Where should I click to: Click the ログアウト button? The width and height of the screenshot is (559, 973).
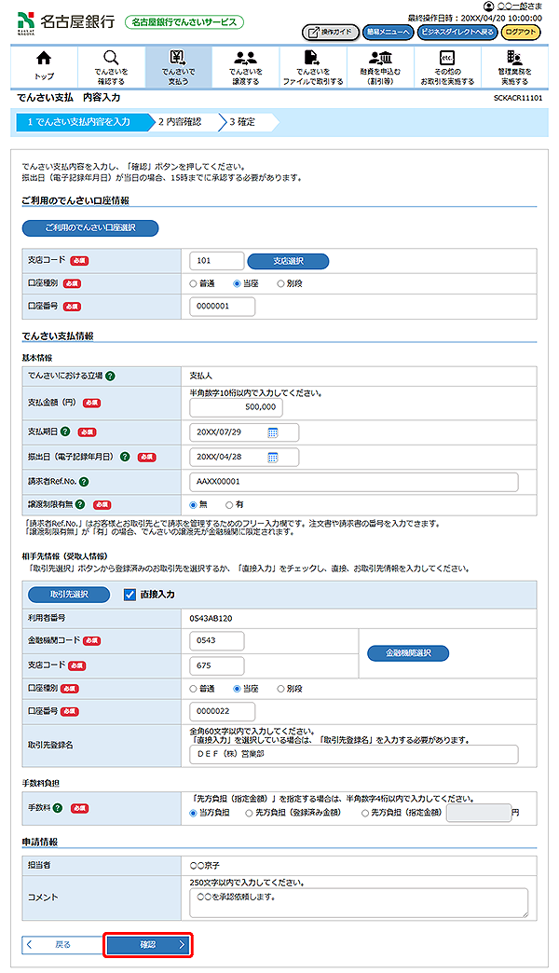[520, 32]
